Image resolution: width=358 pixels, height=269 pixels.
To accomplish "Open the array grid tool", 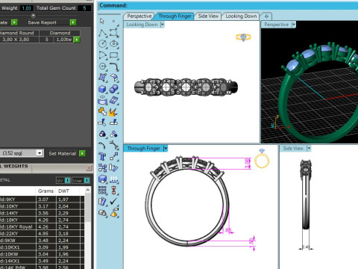I will (x=102, y=190).
